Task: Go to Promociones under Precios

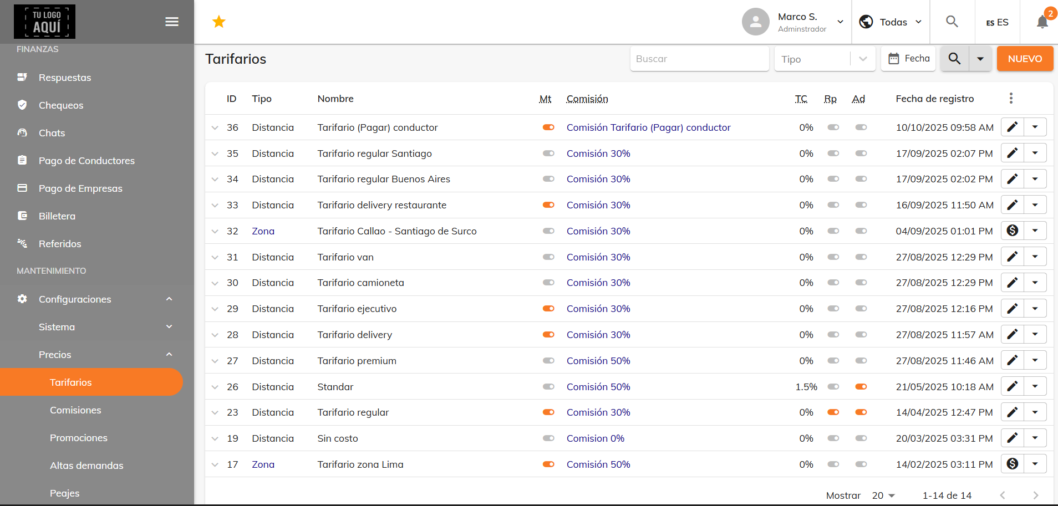Action: coord(79,438)
